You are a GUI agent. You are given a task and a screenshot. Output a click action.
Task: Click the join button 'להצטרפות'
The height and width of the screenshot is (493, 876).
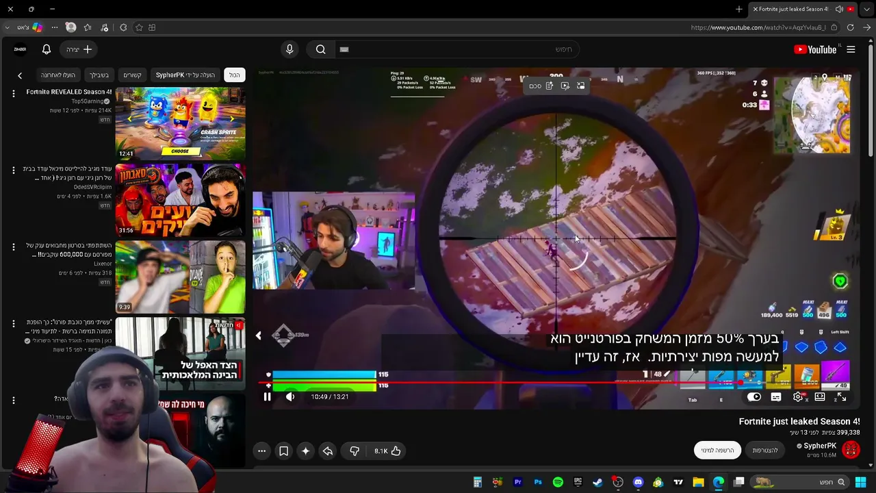[x=764, y=450]
